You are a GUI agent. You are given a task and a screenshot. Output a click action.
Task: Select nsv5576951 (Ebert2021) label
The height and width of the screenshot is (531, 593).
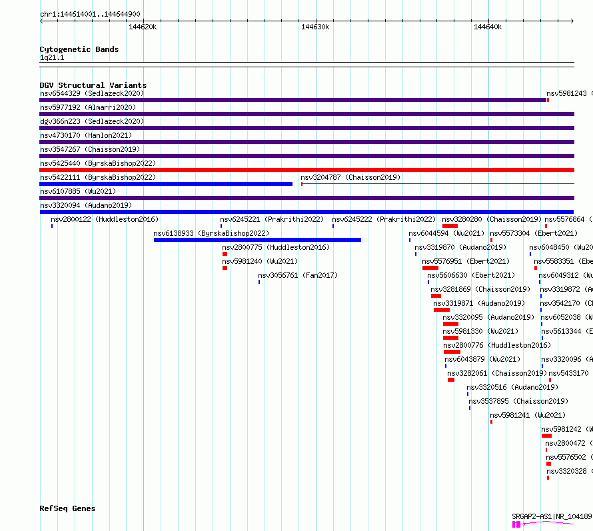coord(466,261)
